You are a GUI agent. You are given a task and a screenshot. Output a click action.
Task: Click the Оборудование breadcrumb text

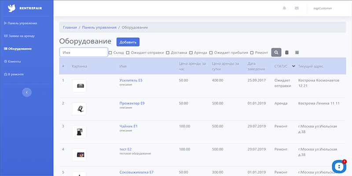[135, 27]
